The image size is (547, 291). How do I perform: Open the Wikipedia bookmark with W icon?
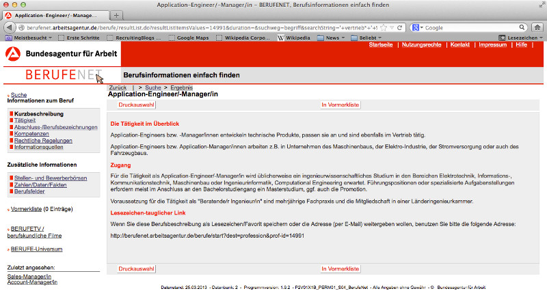294,38
